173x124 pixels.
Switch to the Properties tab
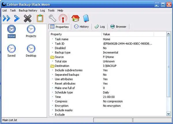tap(59, 27)
